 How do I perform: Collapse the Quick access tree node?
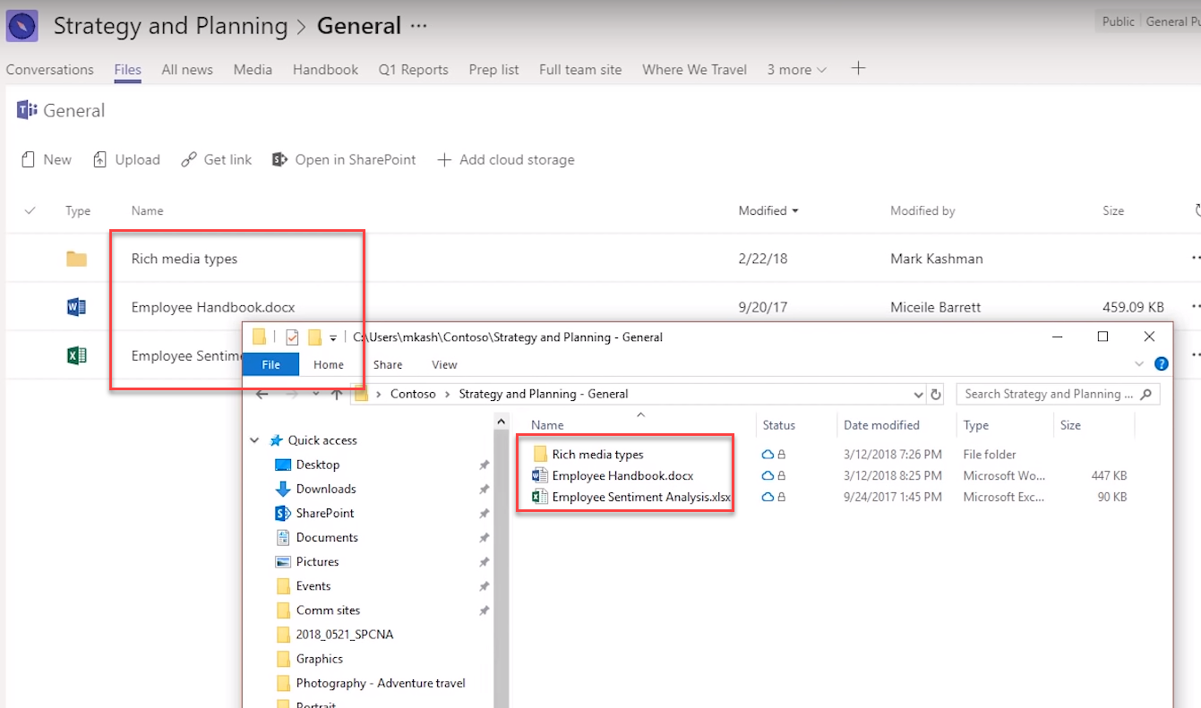tap(255, 440)
